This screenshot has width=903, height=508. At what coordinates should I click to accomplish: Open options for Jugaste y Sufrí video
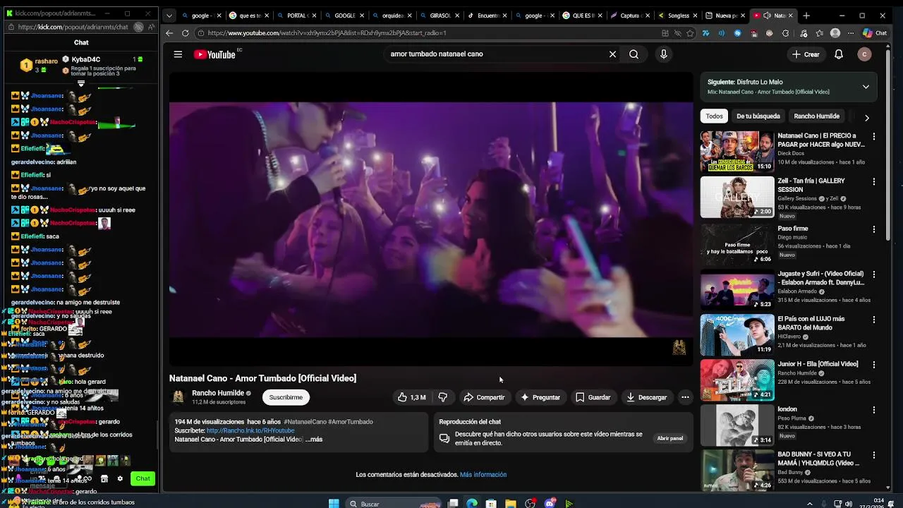tap(874, 274)
